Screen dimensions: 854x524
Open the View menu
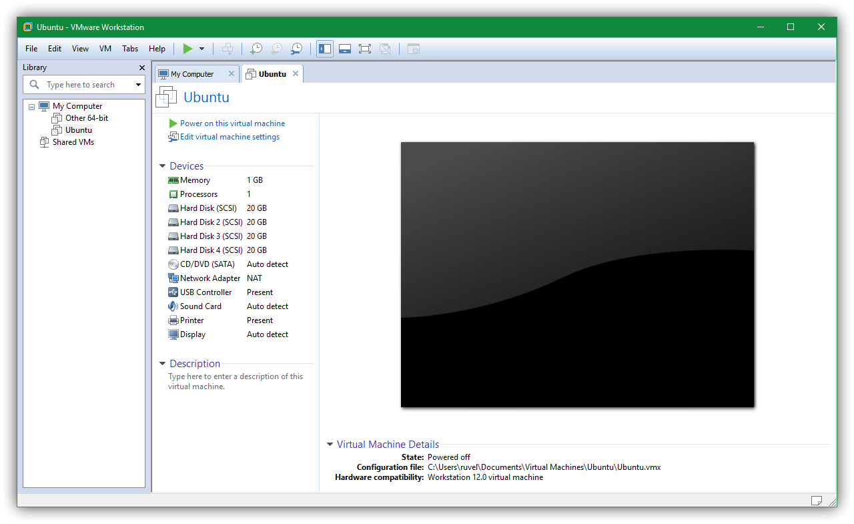coord(80,49)
